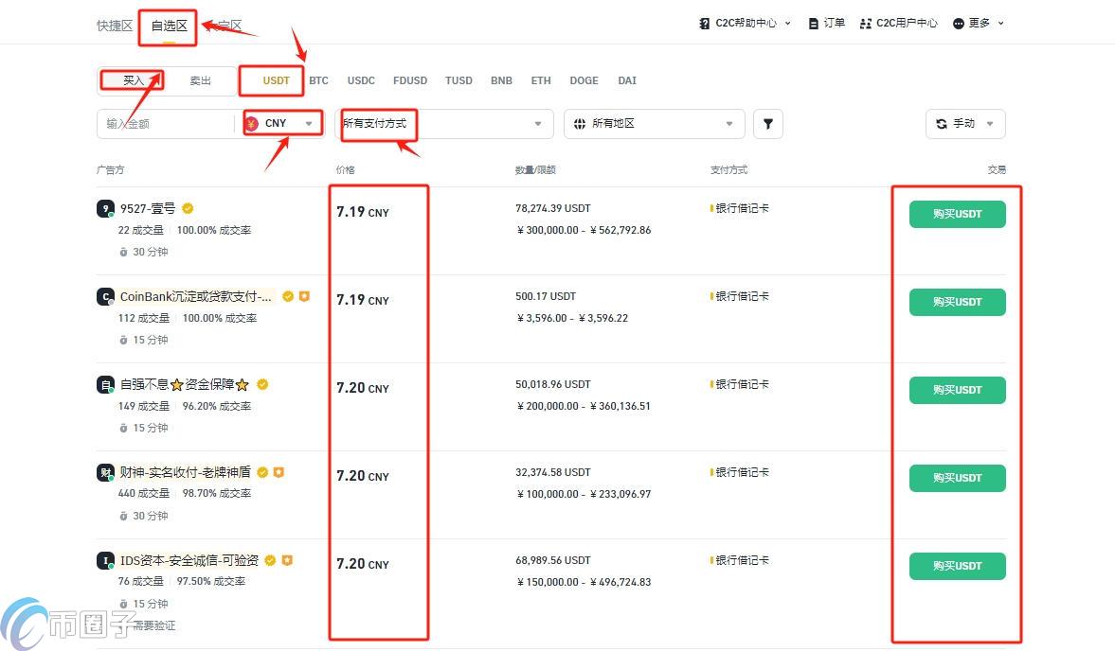The image size is (1115, 651).
Task: Click the globe icon in 所有地区 selector
Action: (579, 123)
